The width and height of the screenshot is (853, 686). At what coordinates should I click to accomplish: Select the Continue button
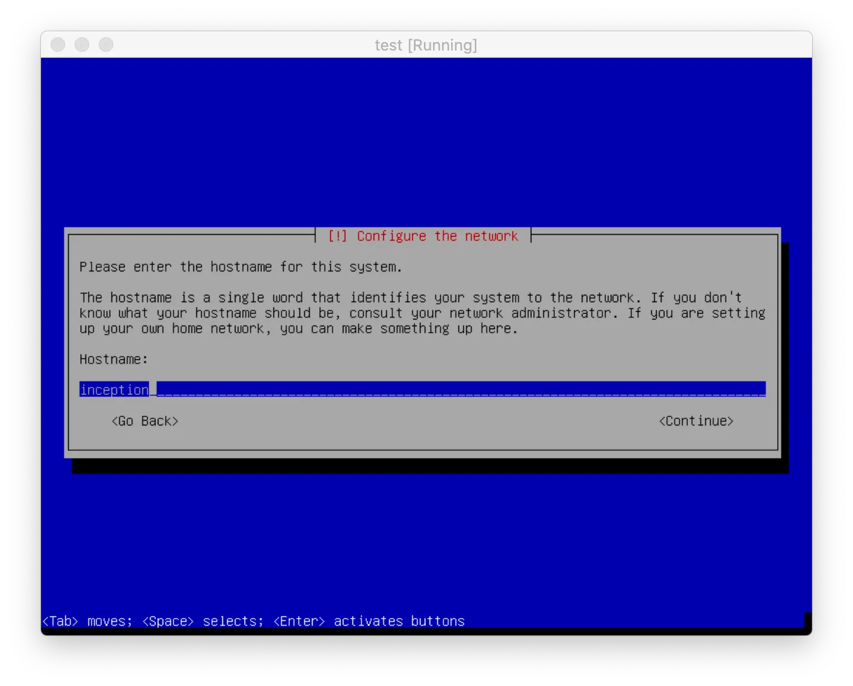coord(696,421)
